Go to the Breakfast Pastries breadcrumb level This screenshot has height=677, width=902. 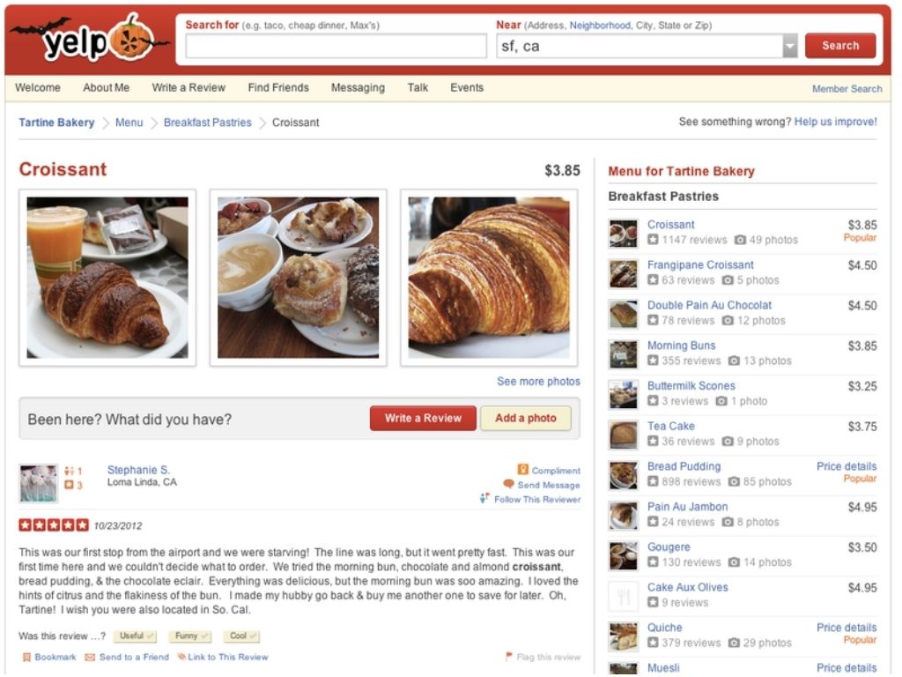208,123
